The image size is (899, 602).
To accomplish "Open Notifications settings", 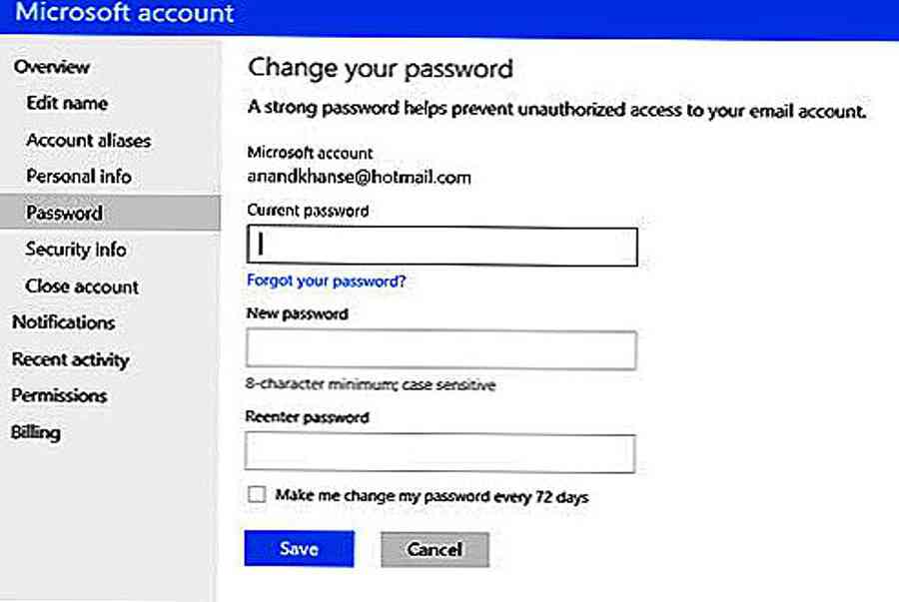I will [63, 322].
